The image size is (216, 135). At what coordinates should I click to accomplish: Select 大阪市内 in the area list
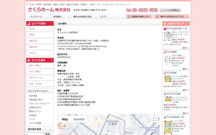[x=40, y=47]
